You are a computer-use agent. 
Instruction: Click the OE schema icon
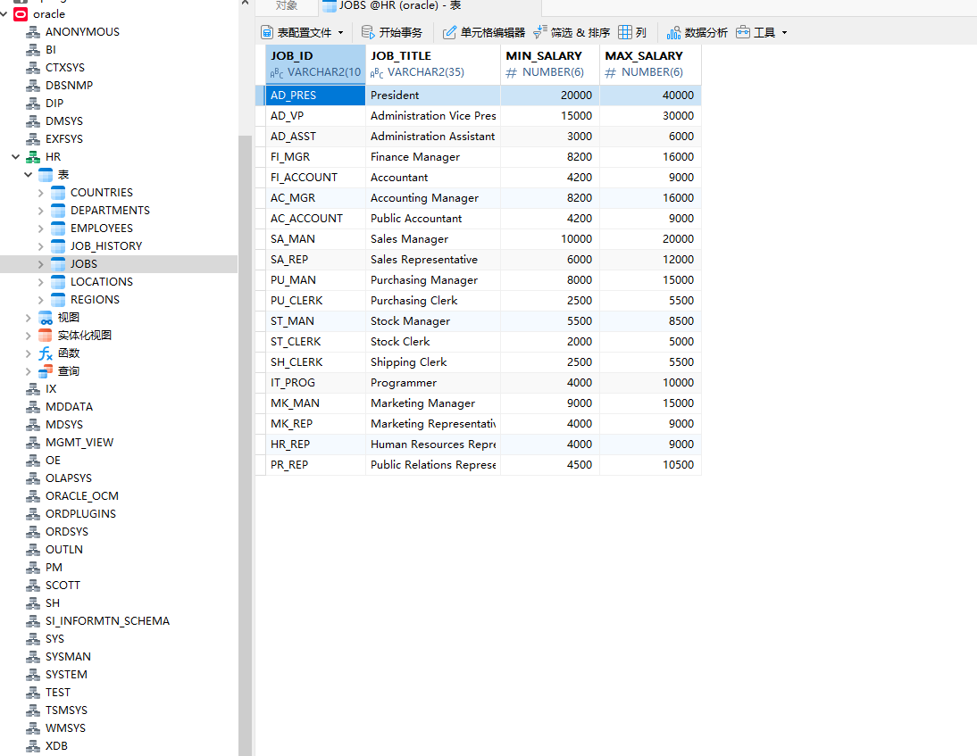pos(33,461)
